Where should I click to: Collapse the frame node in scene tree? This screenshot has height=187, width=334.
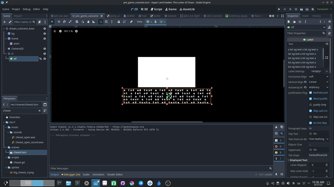pos(6,38)
